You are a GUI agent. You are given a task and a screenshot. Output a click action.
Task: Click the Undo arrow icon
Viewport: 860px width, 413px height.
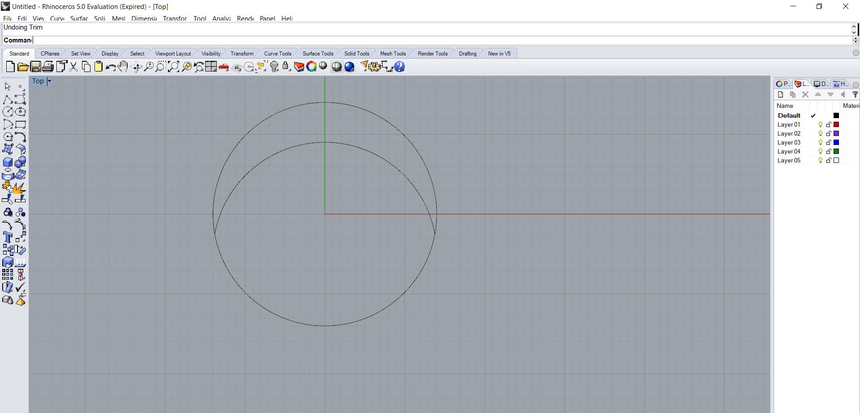click(x=111, y=67)
